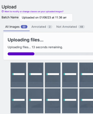
Task: Select fifth thumbnail in top row
Action: point(86,75)
